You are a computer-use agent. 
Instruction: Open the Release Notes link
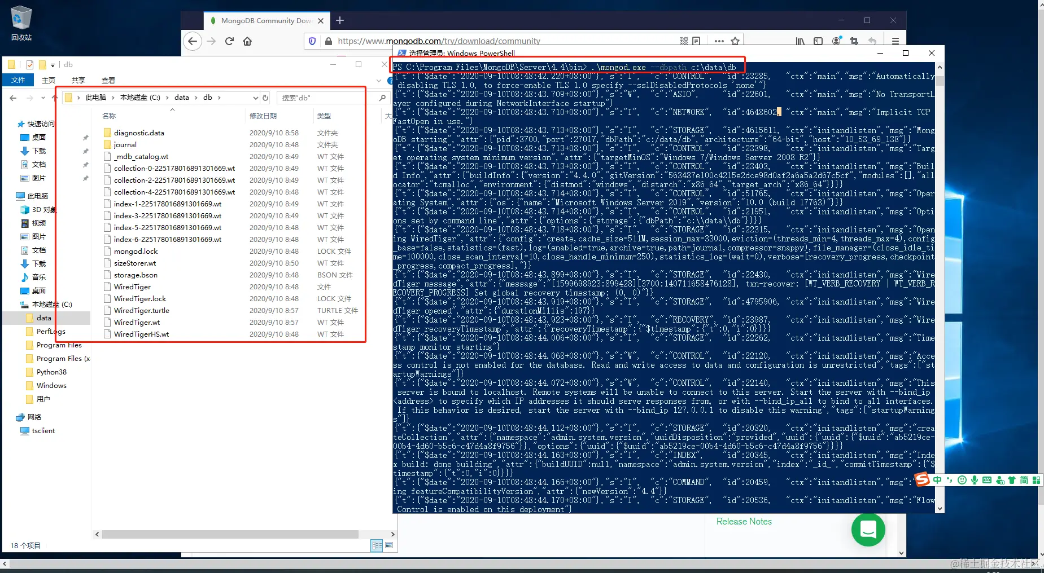(x=744, y=522)
